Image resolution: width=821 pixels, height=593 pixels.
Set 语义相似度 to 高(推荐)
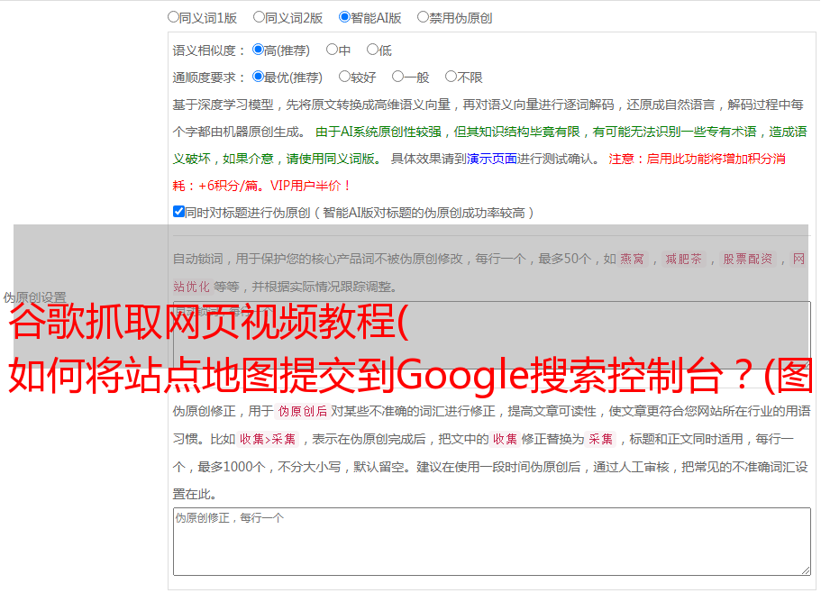[x=258, y=50]
